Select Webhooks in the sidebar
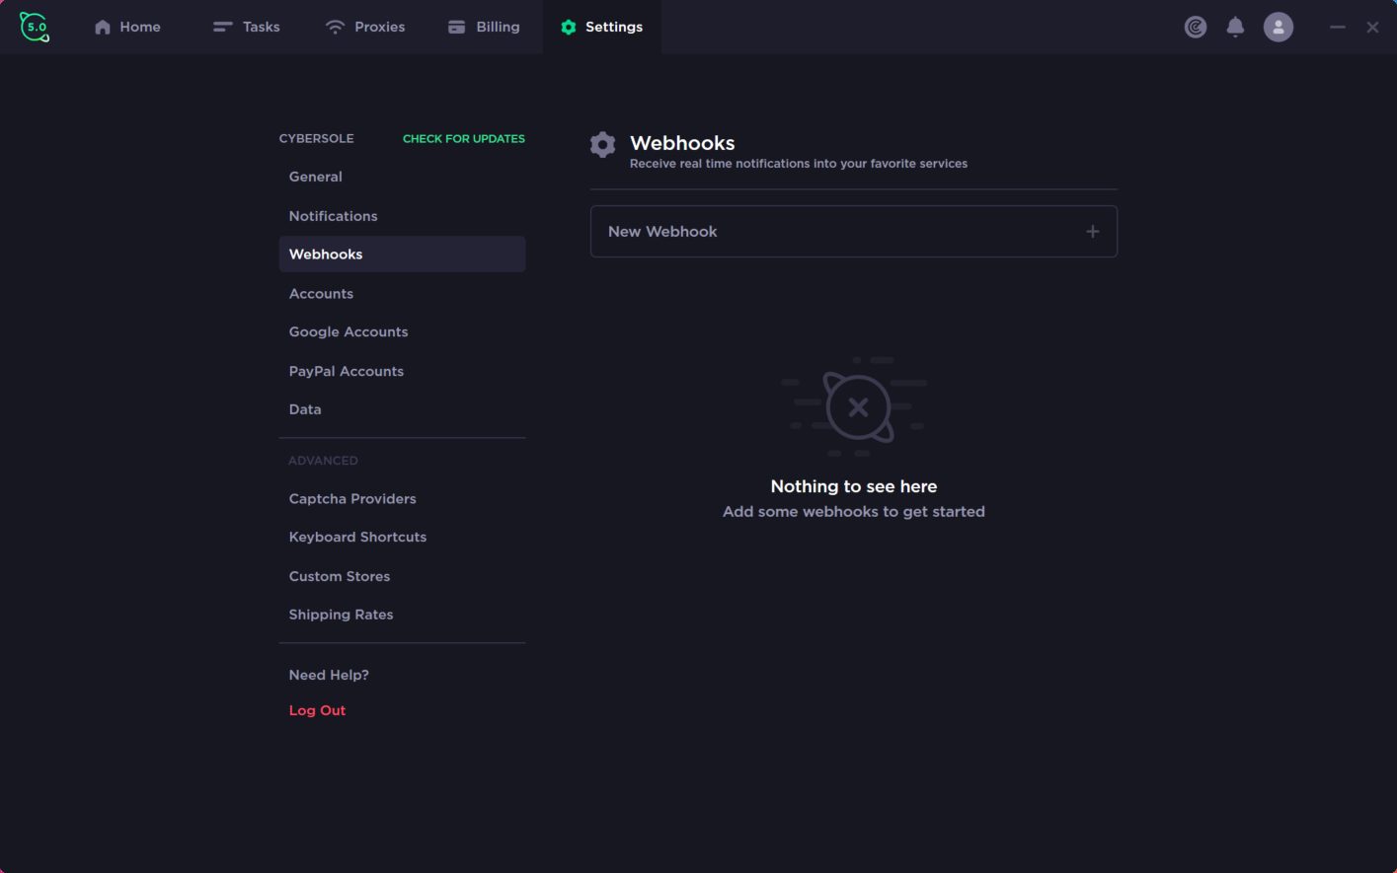 (402, 255)
